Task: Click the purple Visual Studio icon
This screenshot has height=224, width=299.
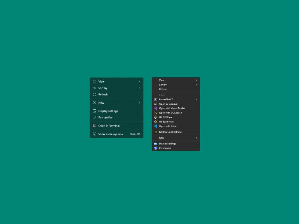Action: (155, 108)
